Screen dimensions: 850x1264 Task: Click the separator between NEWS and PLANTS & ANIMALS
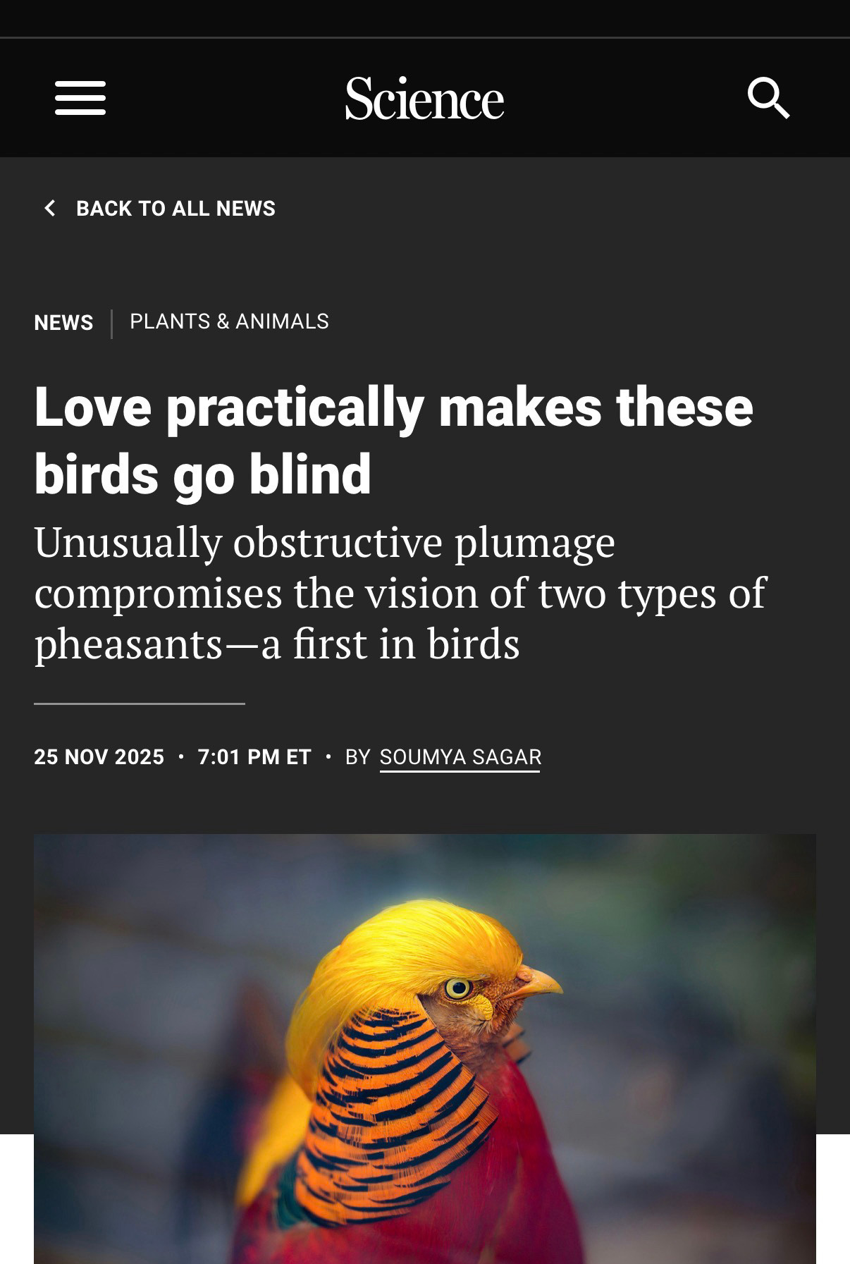(111, 324)
